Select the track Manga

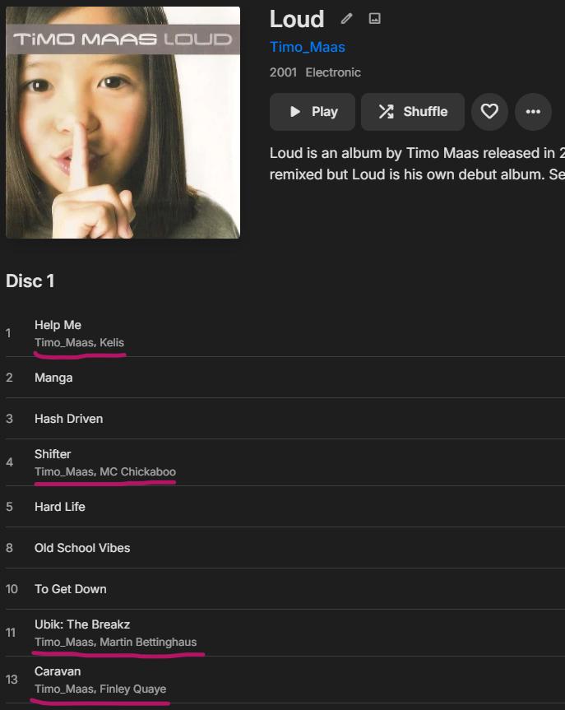tap(53, 378)
